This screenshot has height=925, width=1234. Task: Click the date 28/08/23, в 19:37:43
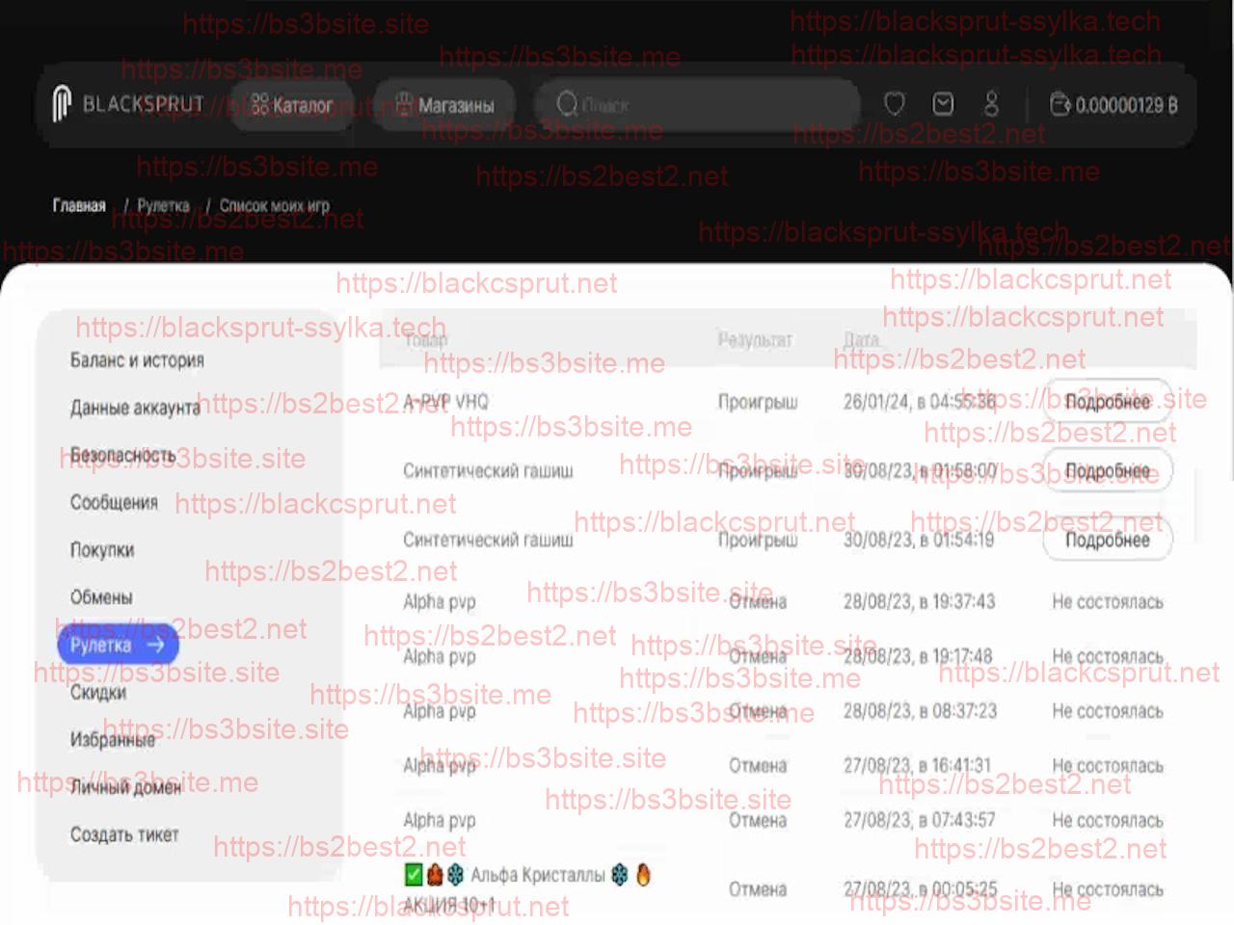[920, 601]
